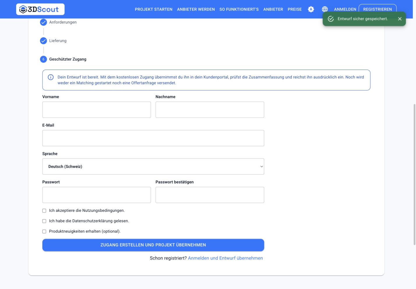
Task: Open Anbieter werden menu item
Action: (196, 9)
